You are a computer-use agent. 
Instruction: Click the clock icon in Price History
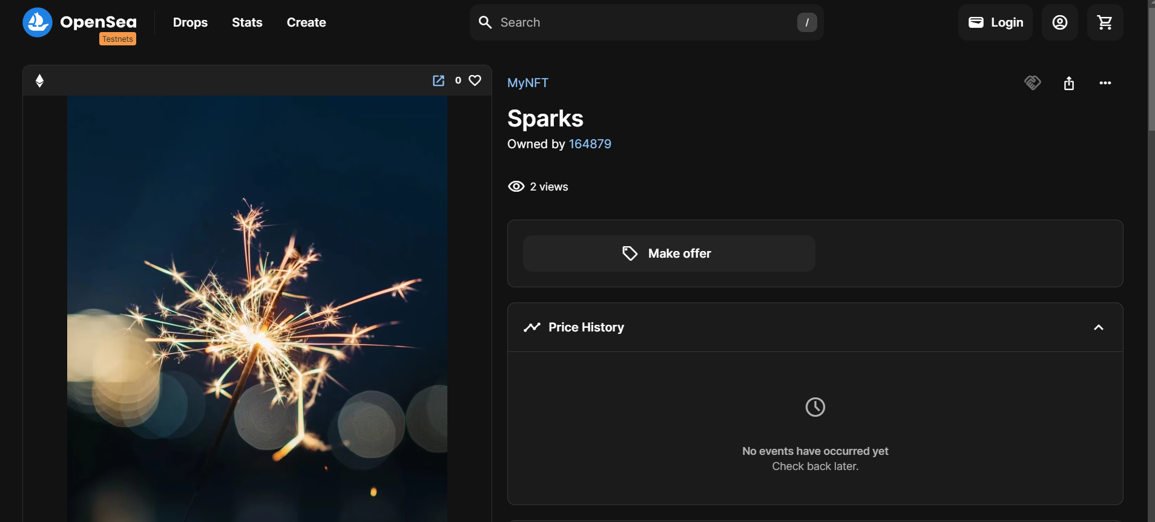pos(815,407)
